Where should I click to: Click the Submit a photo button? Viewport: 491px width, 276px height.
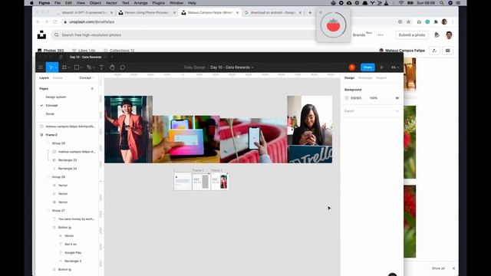(412, 35)
